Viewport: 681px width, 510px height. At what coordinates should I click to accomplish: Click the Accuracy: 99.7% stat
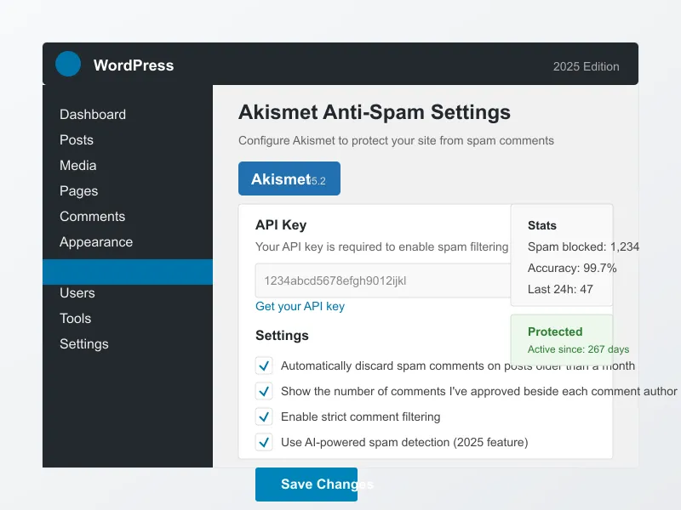tap(572, 268)
